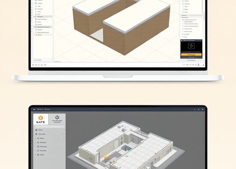Click left arrow in strip under SAFE tab
The height and width of the screenshot is (169, 236).
35,126
